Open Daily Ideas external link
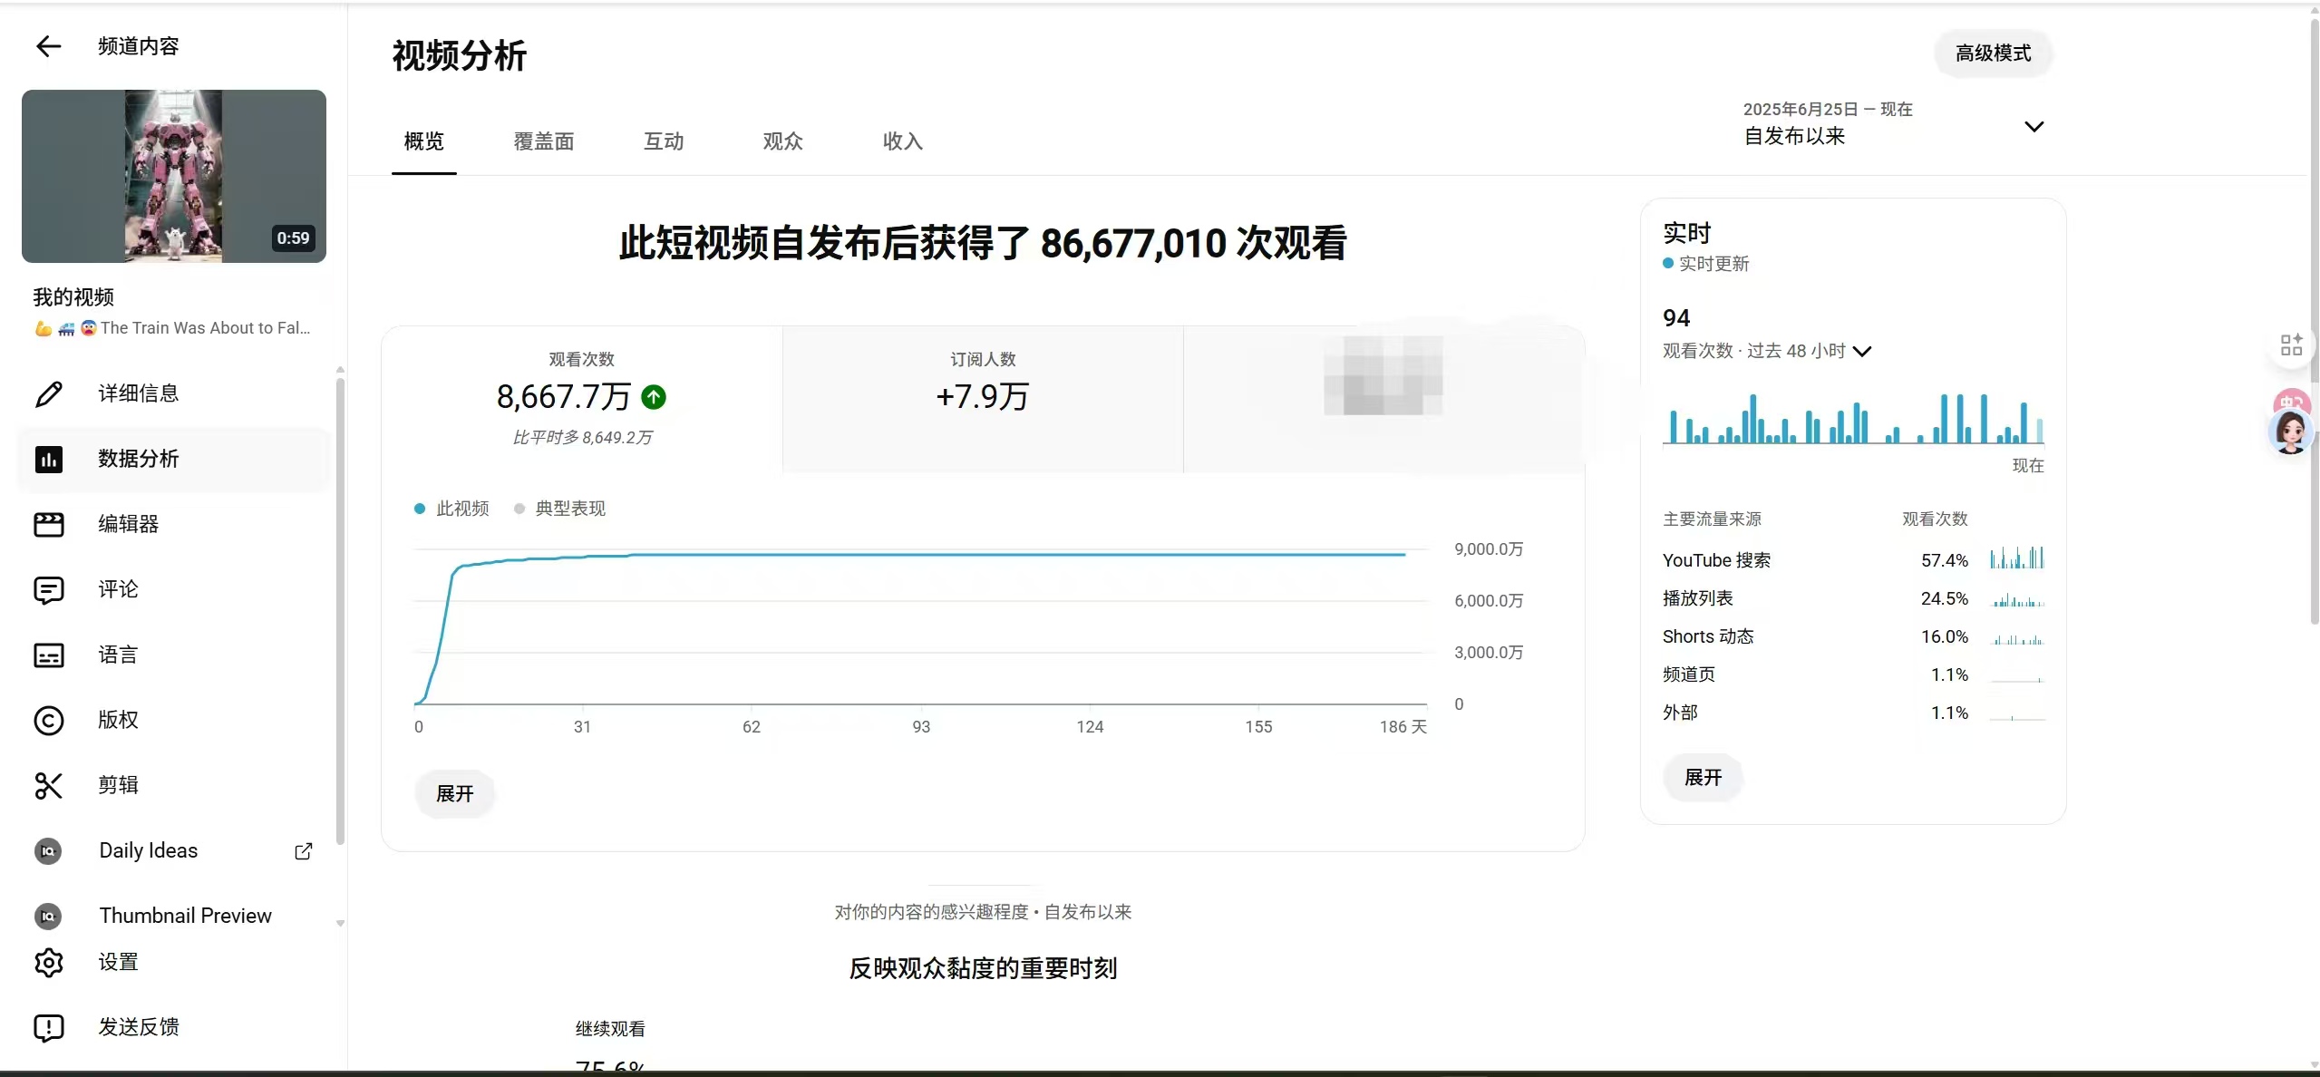The height and width of the screenshot is (1077, 2320). pyautogui.click(x=304, y=850)
